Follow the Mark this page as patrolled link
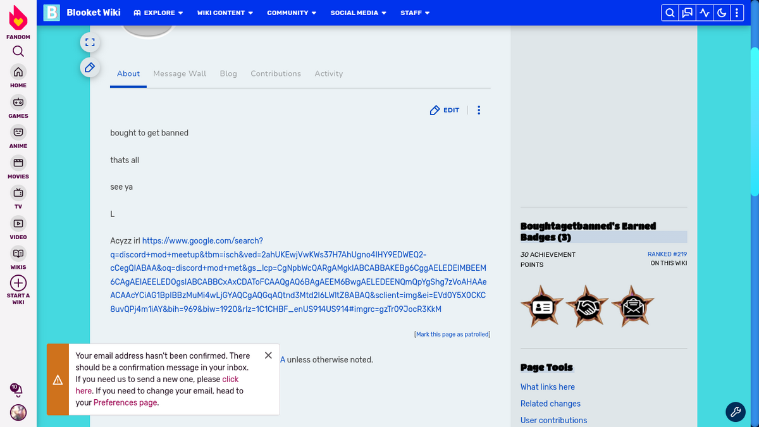This screenshot has height=427, width=759. click(x=452, y=334)
